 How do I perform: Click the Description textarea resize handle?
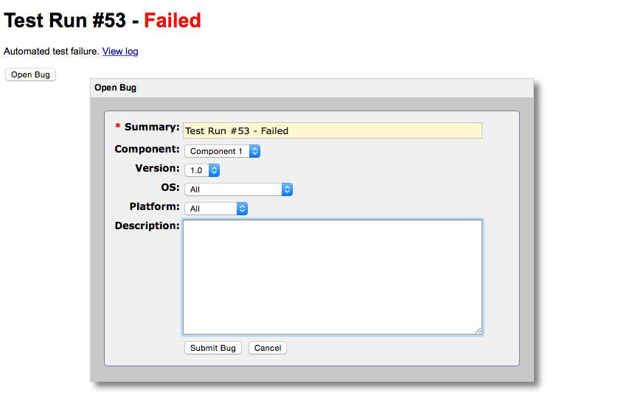(x=478, y=331)
